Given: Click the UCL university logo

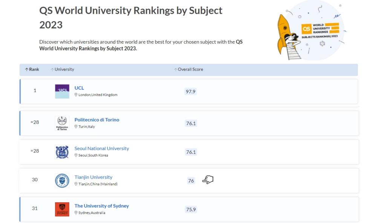Looking at the screenshot, I should (62, 91).
